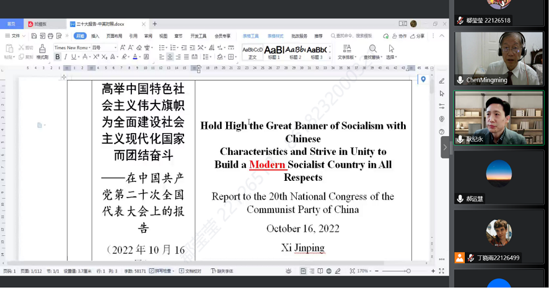
Task: Click the Cut scissors icon
Action: point(21,47)
